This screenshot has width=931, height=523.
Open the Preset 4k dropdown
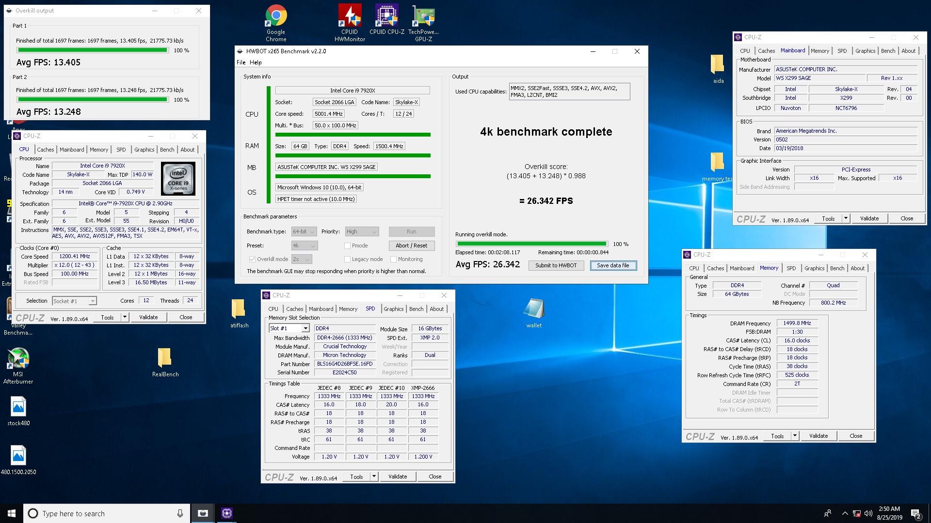pos(304,246)
